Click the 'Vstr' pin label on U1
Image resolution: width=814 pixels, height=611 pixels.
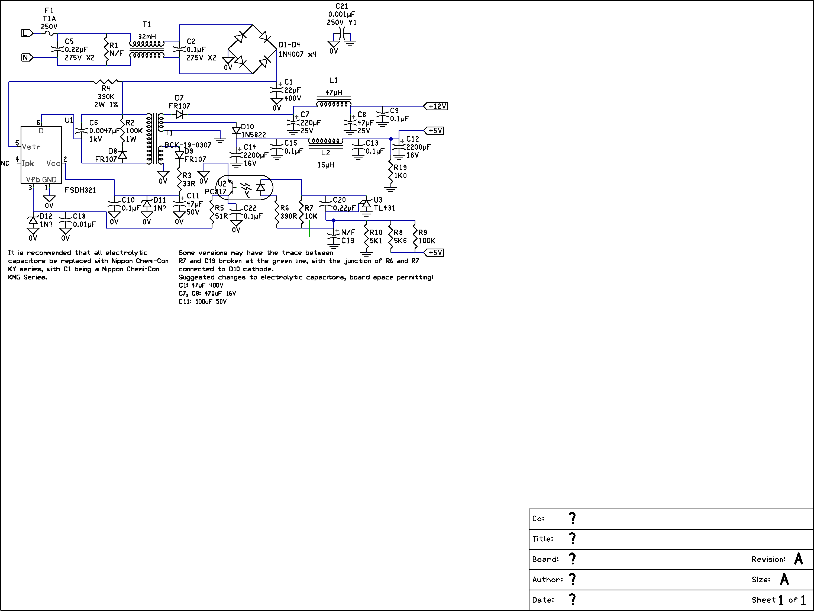pos(31,147)
